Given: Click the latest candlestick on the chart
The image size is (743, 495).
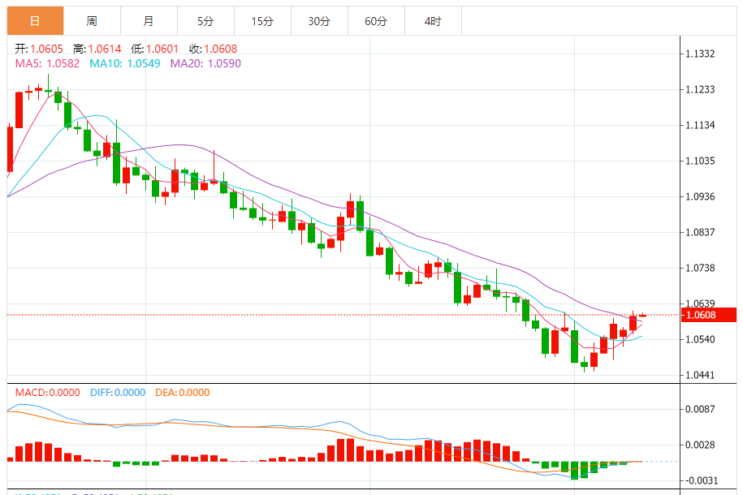Looking at the screenshot, I should point(642,315).
